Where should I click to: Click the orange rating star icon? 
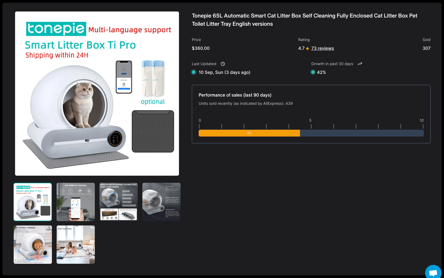307,48
